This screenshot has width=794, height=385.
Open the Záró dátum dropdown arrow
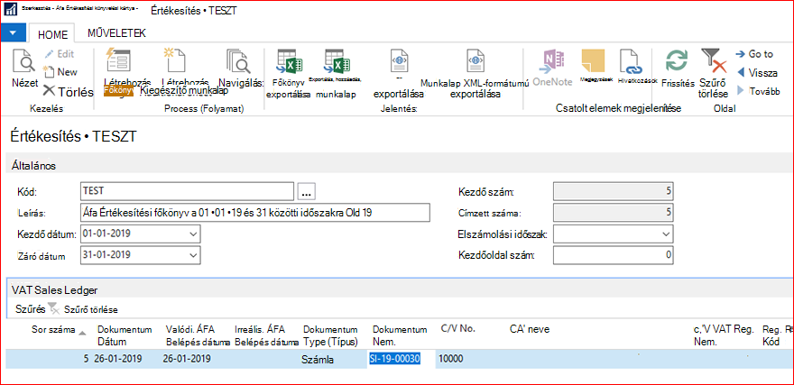pyautogui.click(x=193, y=255)
